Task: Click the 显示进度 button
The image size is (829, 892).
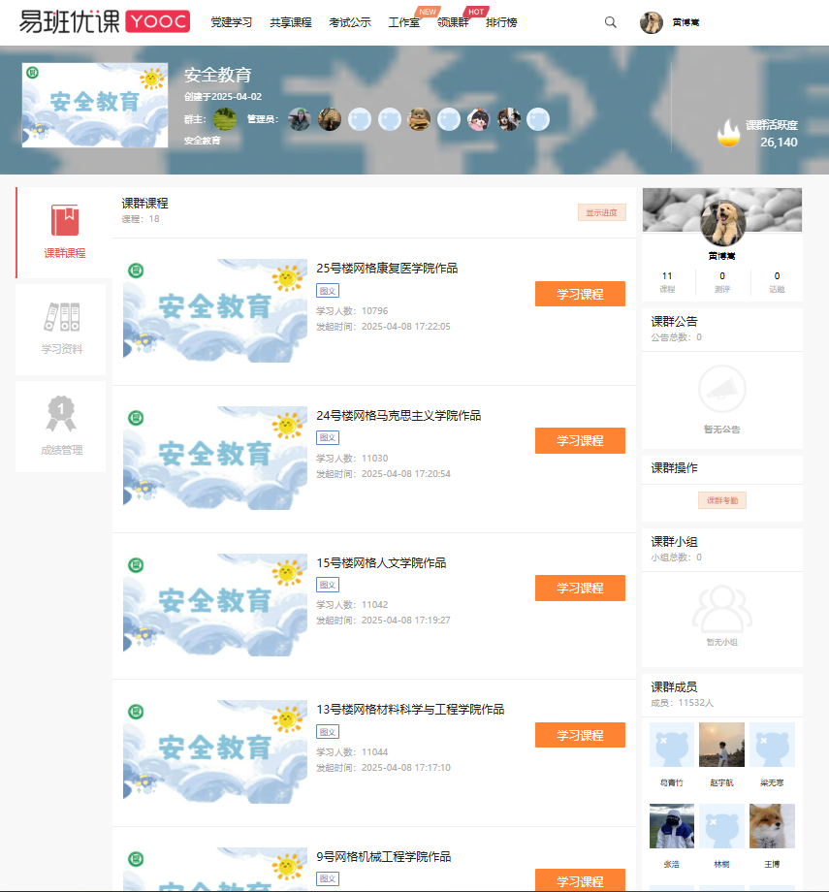Action: pos(602,212)
